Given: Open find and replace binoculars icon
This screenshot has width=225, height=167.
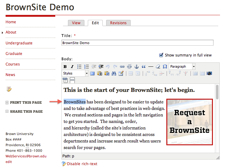Looking at the screenshot, I should (x=114, y=74).
